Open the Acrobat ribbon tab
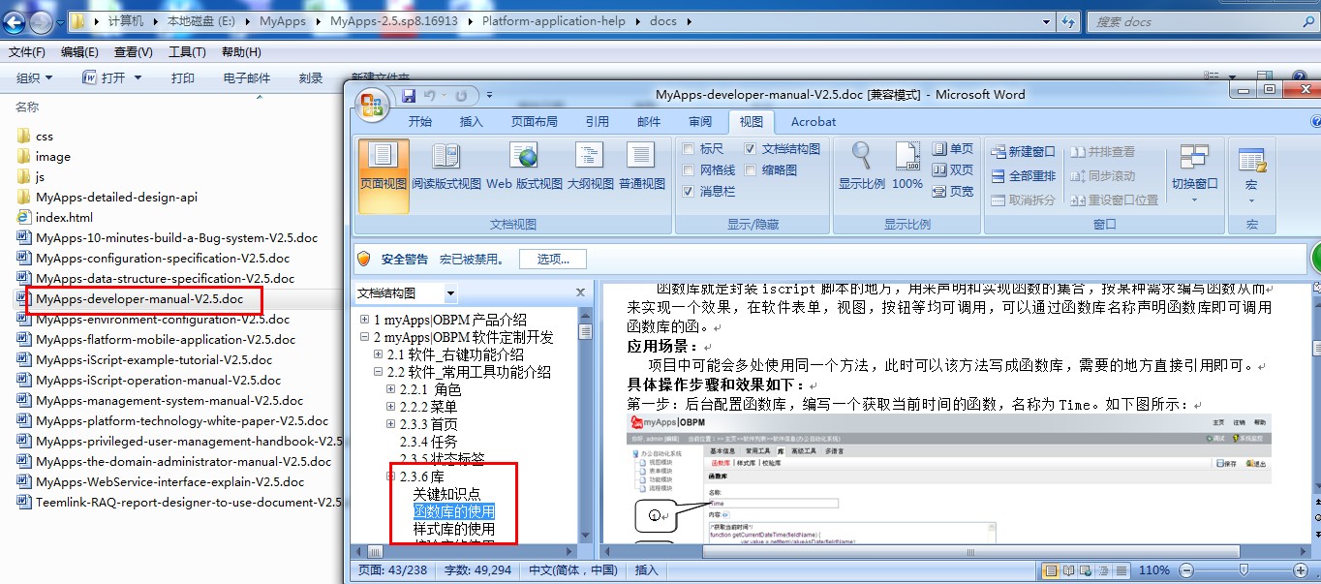The width and height of the screenshot is (1321, 584). point(814,122)
